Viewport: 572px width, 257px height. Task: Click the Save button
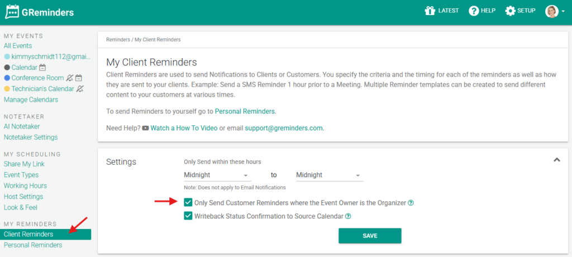370,236
